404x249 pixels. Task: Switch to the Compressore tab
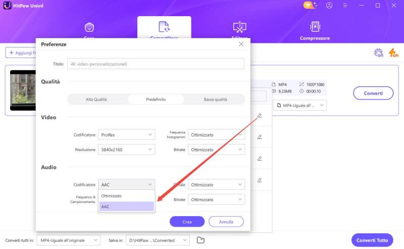click(315, 31)
